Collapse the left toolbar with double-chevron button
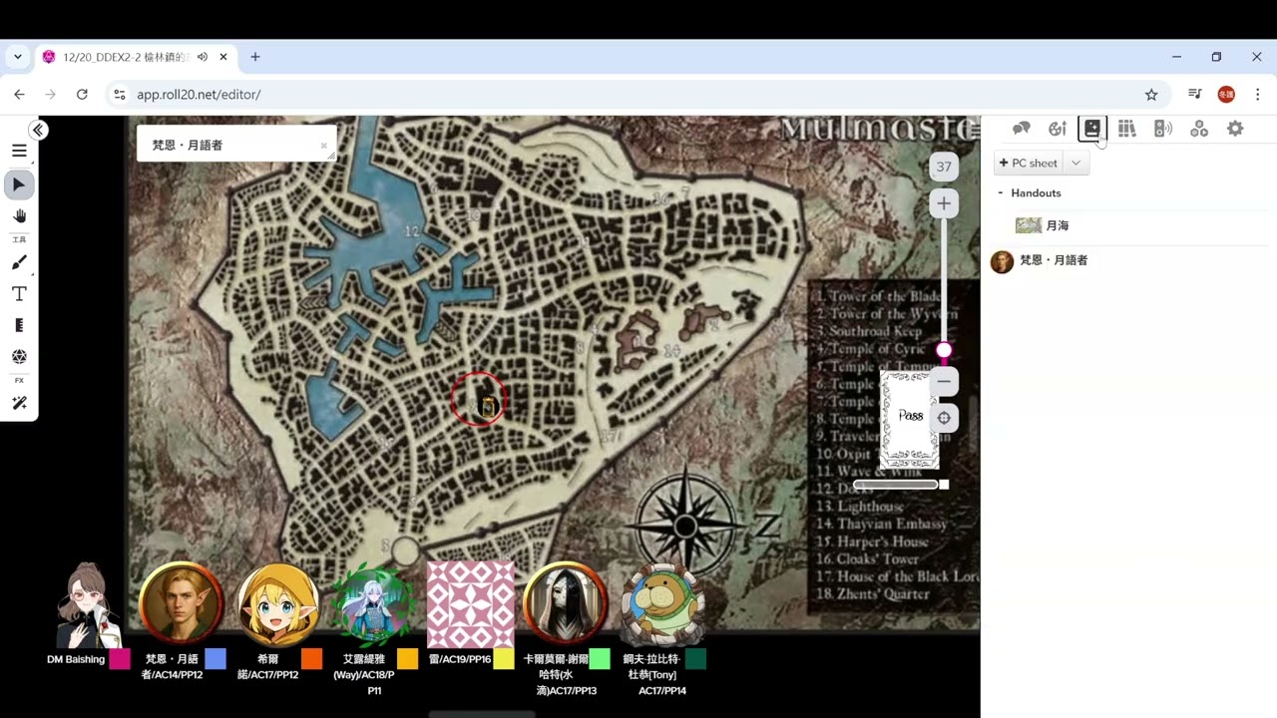Viewport: 1277px width, 718px height. (x=38, y=130)
